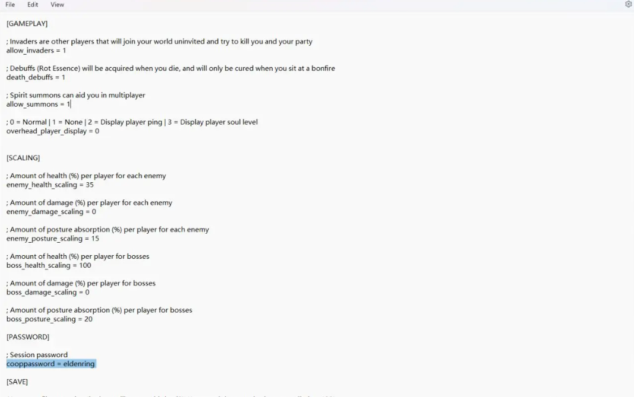Place cursor after allow_invaders = 1
Image resolution: width=634 pixels, height=397 pixels.
[67, 50]
